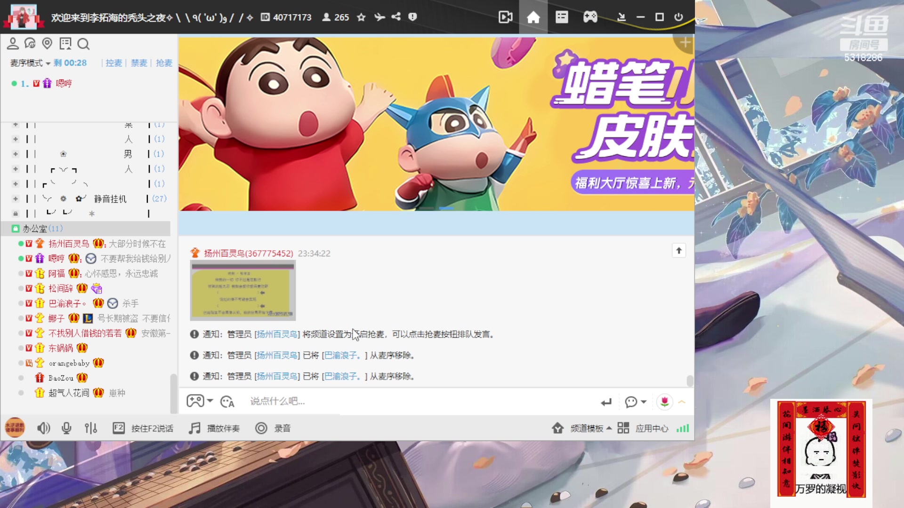
Task: Open the yellow image thumbnail in chat
Action: pyautogui.click(x=243, y=290)
